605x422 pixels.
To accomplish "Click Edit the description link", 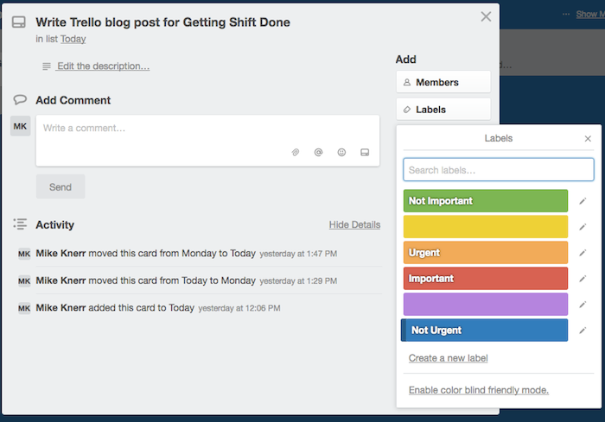I will point(103,66).
